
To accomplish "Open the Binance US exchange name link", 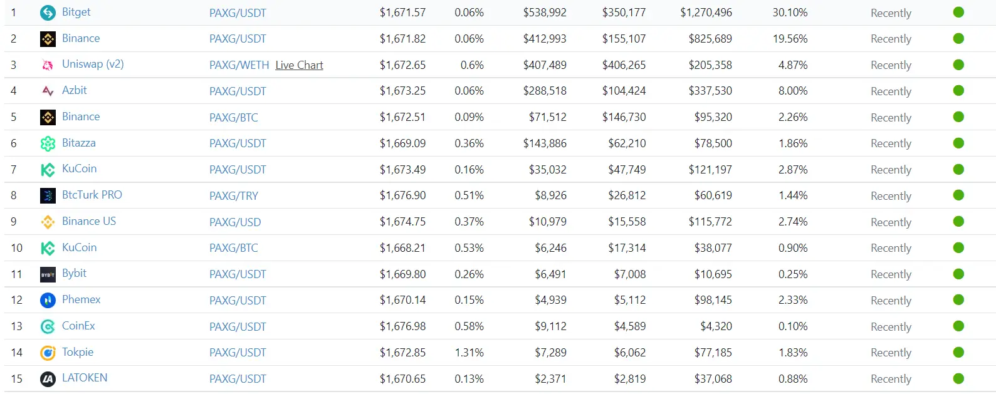I will (89, 221).
